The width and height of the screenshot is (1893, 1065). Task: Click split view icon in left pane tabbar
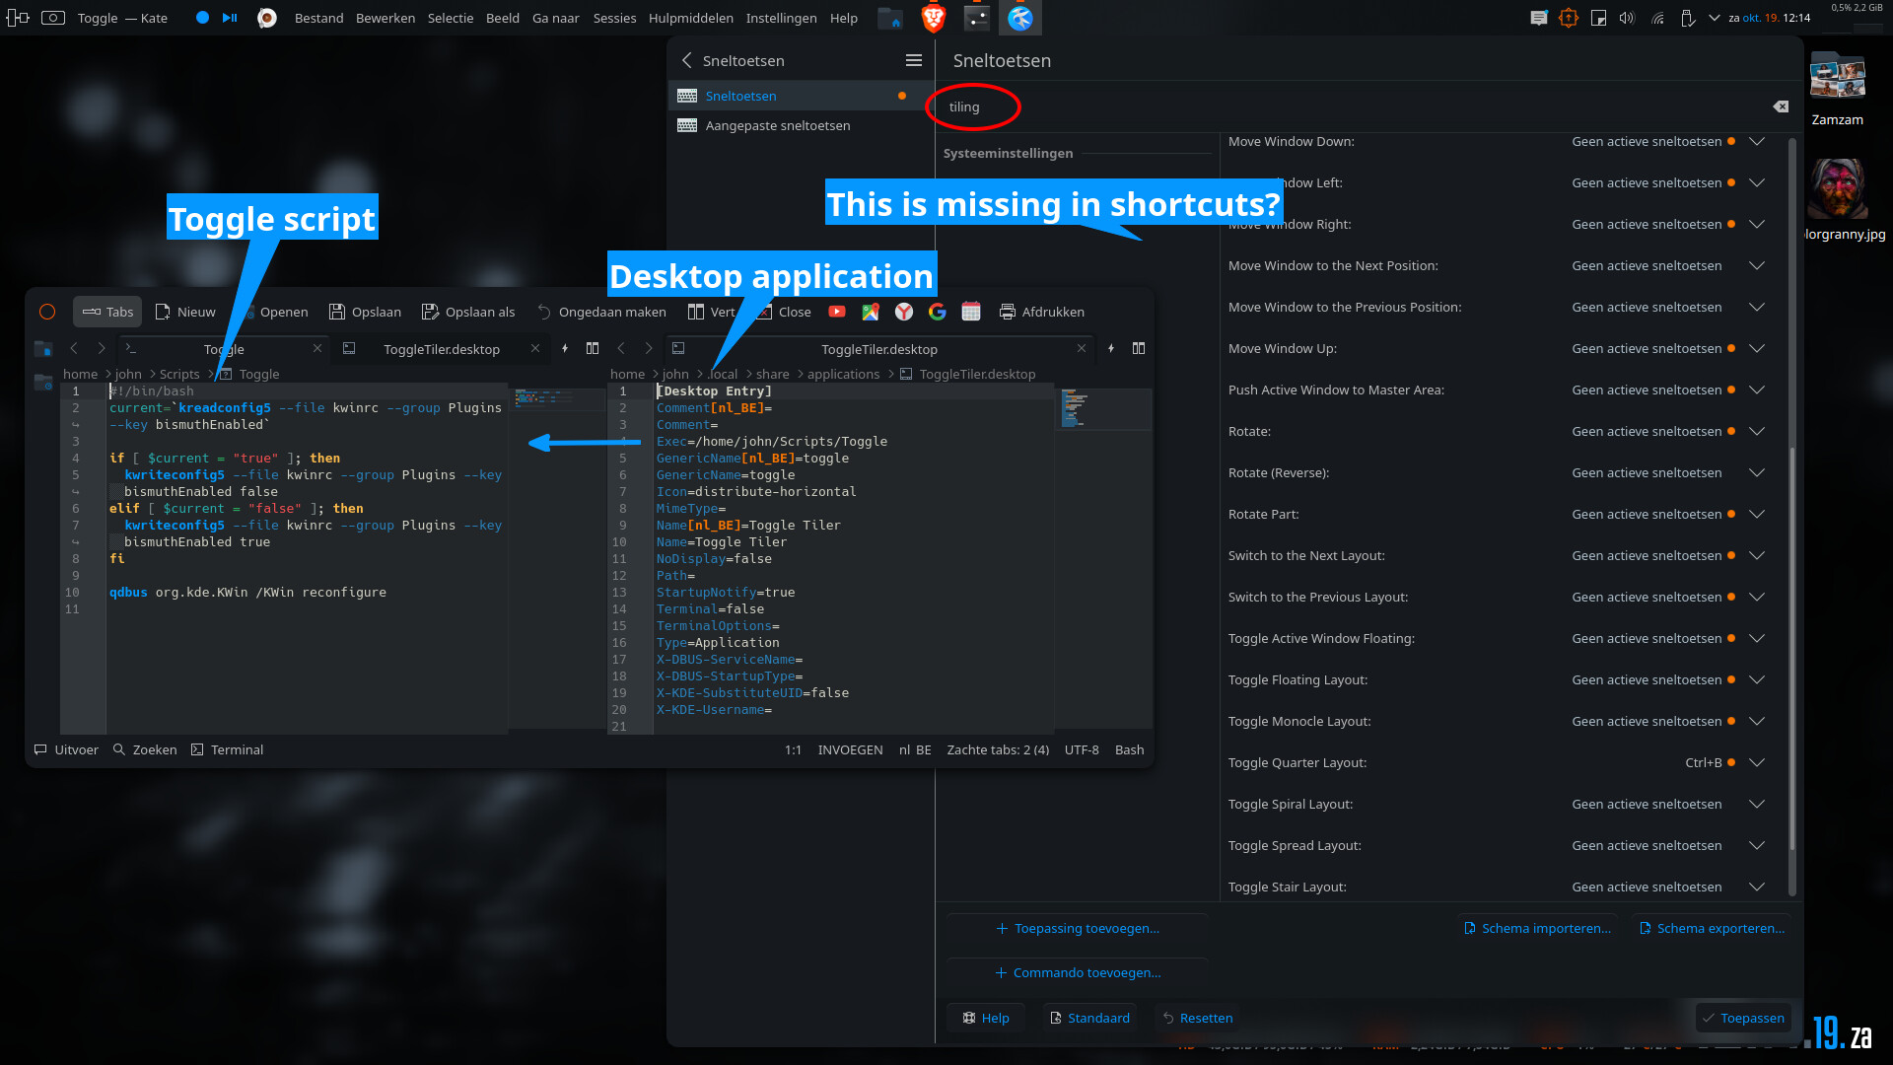point(593,348)
